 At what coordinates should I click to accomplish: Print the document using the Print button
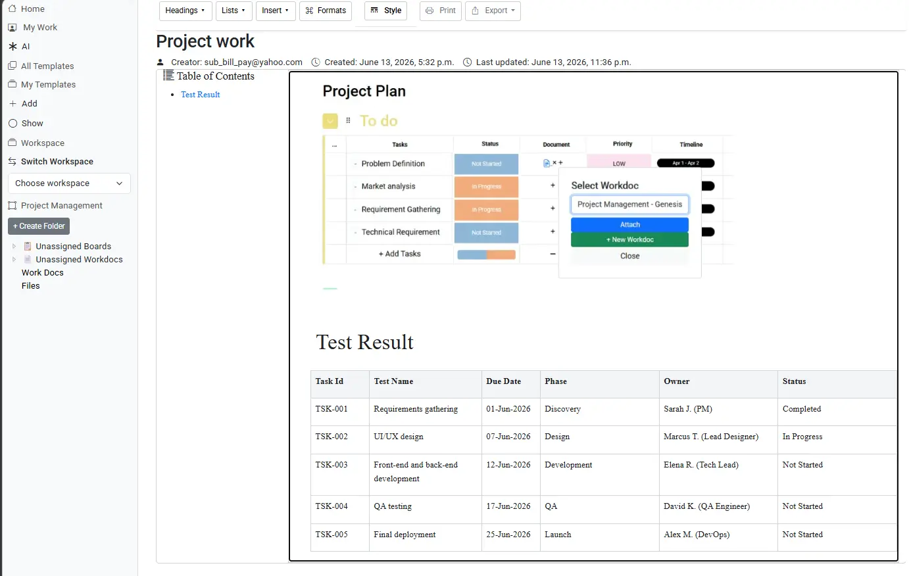[441, 11]
